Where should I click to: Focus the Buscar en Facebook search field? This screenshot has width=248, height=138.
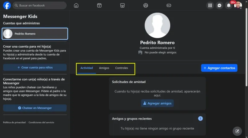coord(40,5)
